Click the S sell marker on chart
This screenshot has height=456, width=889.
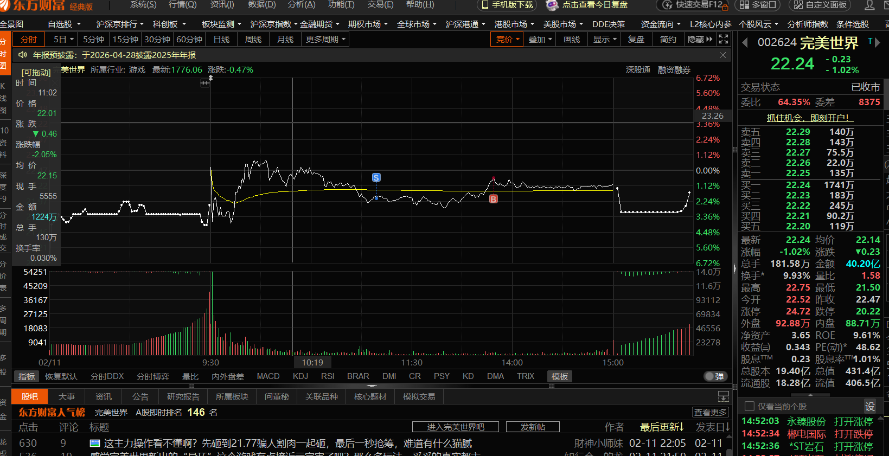376,177
